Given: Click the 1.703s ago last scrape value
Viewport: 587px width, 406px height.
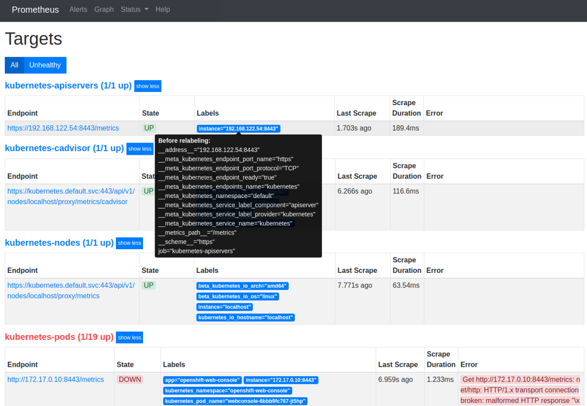Looking at the screenshot, I should click(354, 128).
